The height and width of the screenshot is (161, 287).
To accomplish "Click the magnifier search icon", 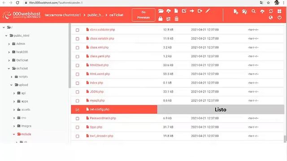I will 253,11.
